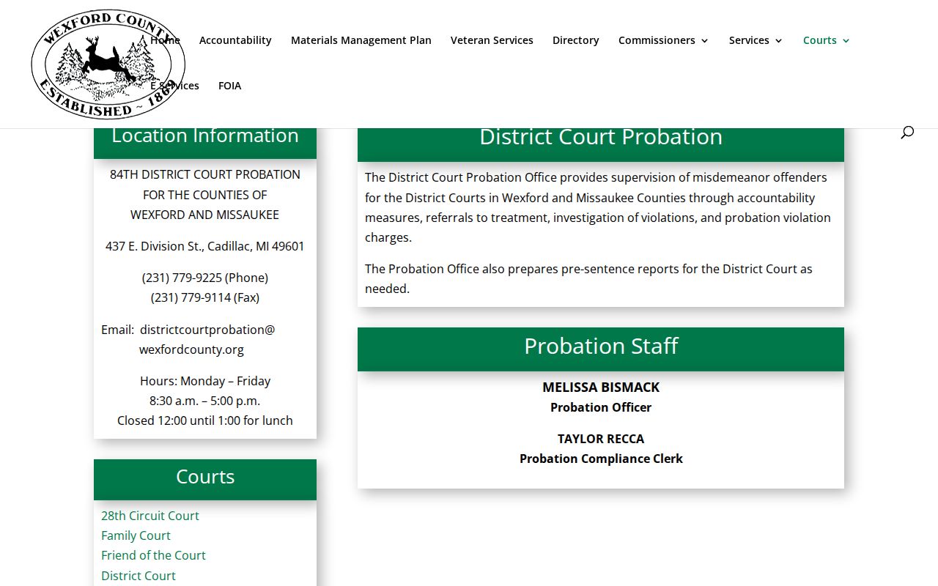Open the District Court link
The image size is (938, 586).
click(139, 576)
